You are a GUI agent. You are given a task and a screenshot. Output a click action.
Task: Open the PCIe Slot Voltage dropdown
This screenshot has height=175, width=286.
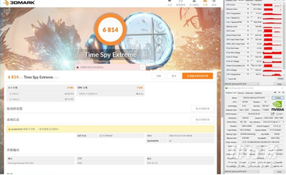click(x=248, y=53)
